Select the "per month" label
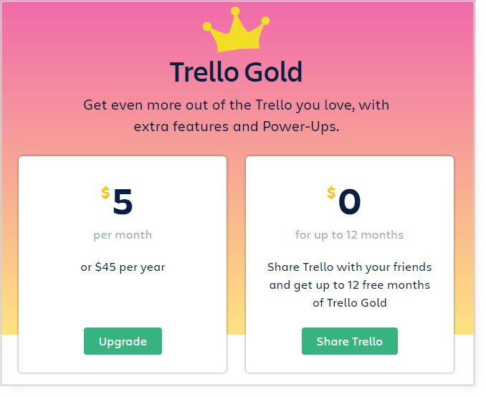The width and height of the screenshot is (486, 397). pyautogui.click(x=123, y=235)
